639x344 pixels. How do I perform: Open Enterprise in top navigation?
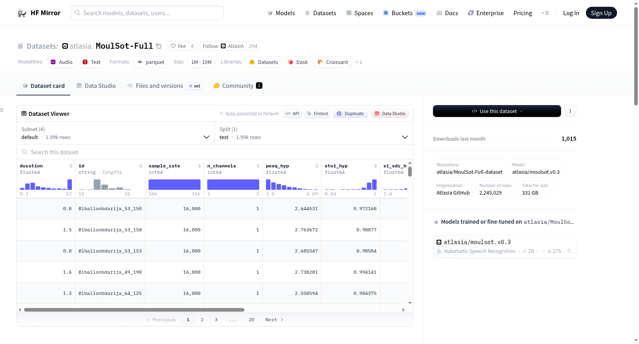[486, 13]
